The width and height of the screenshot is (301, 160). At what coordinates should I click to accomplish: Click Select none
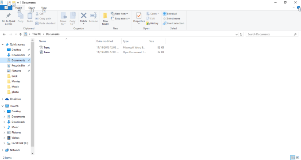[171, 19]
